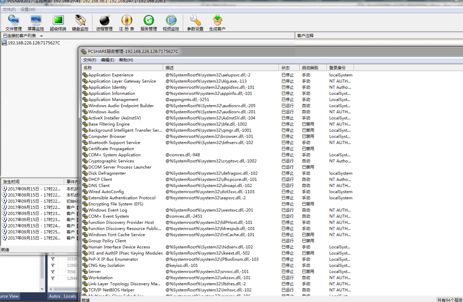The height and width of the screenshot is (302, 463).
Task: Launch the 屏幕监控 screen monitor
Action: pos(36,23)
